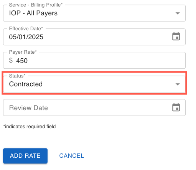Click the 05/01/2025 date text
196x170 pixels.
click(x=26, y=37)
